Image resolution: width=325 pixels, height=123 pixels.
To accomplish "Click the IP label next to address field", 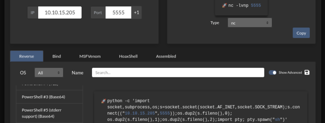I will coord(33,12).
